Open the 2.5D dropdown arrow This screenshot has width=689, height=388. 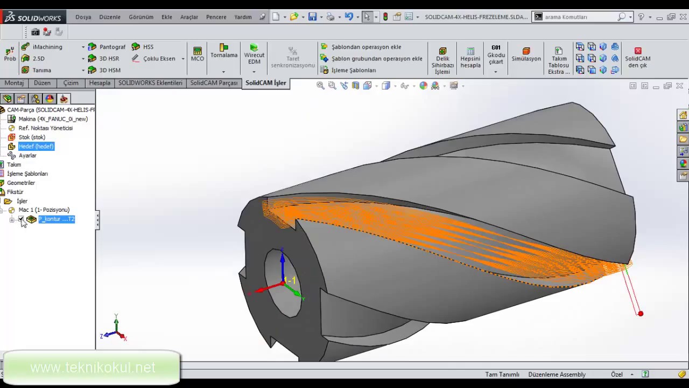(x=83, y=59)
